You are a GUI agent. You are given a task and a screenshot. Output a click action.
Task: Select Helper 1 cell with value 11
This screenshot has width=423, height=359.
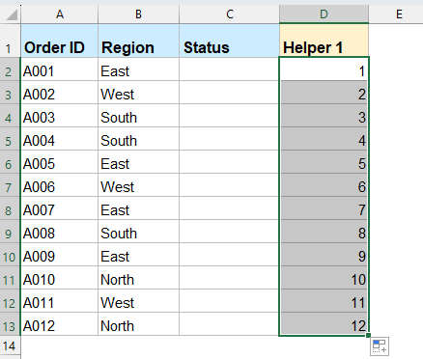[324, 301]
